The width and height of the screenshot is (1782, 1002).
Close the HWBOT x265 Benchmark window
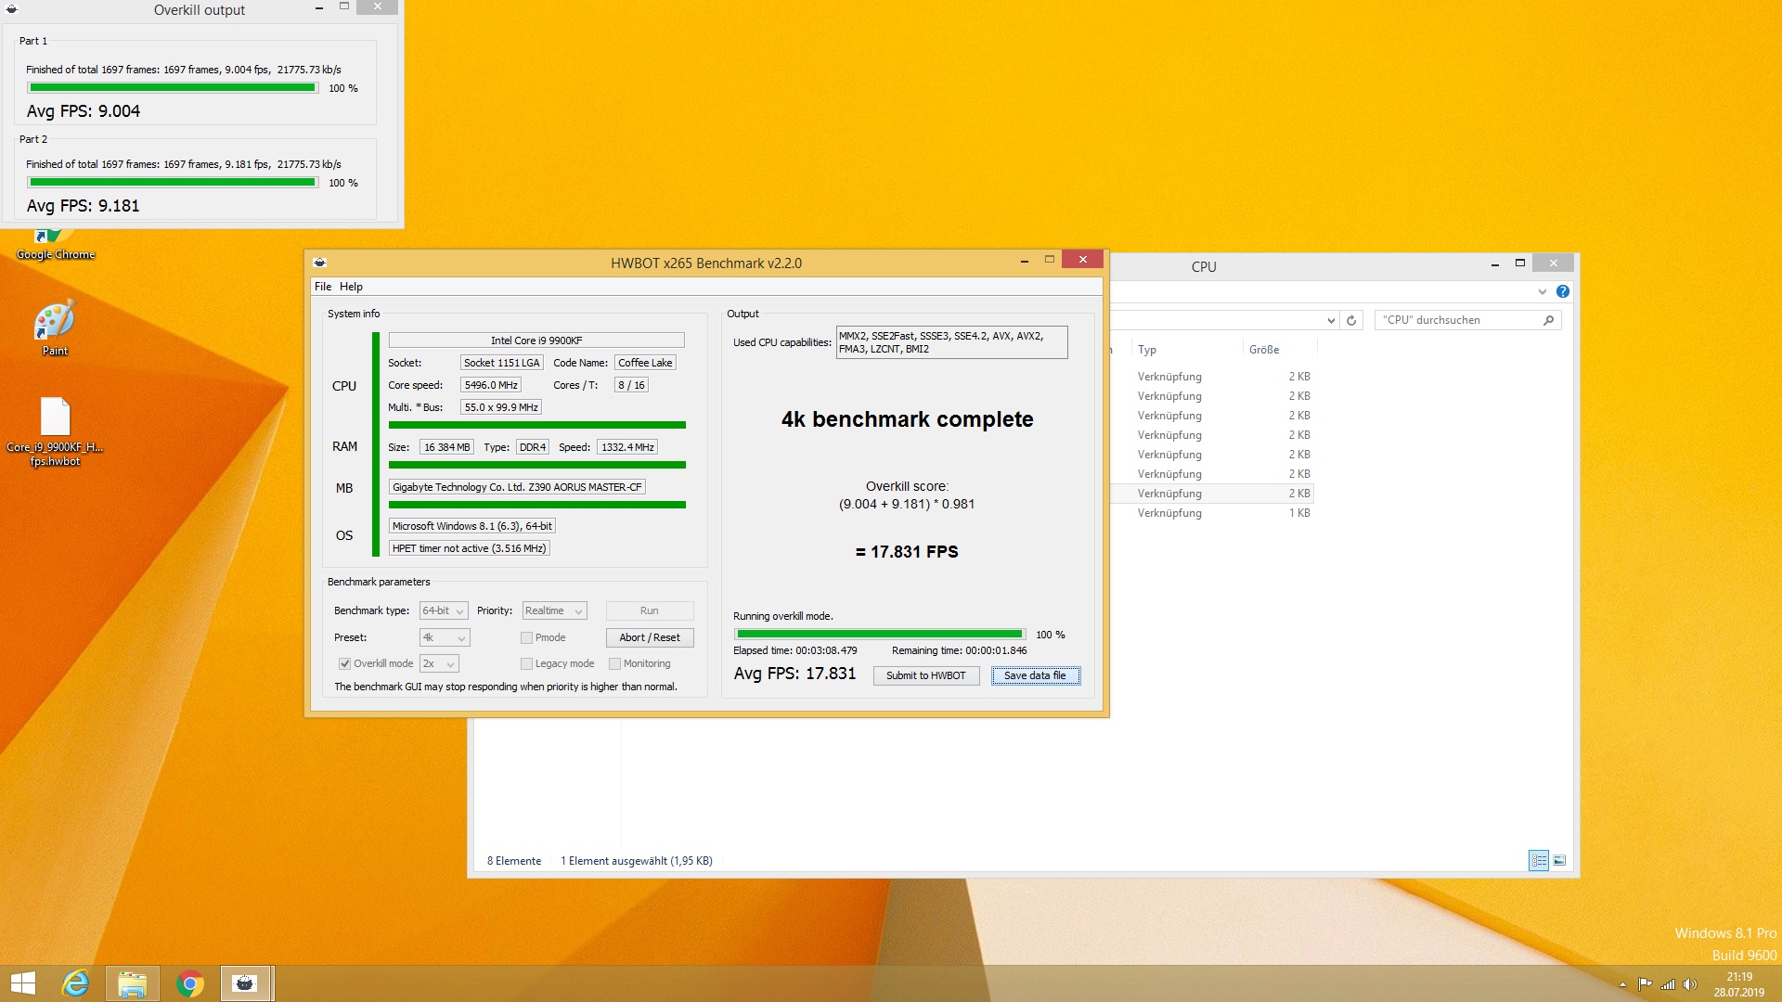[x=1083, y=260]
